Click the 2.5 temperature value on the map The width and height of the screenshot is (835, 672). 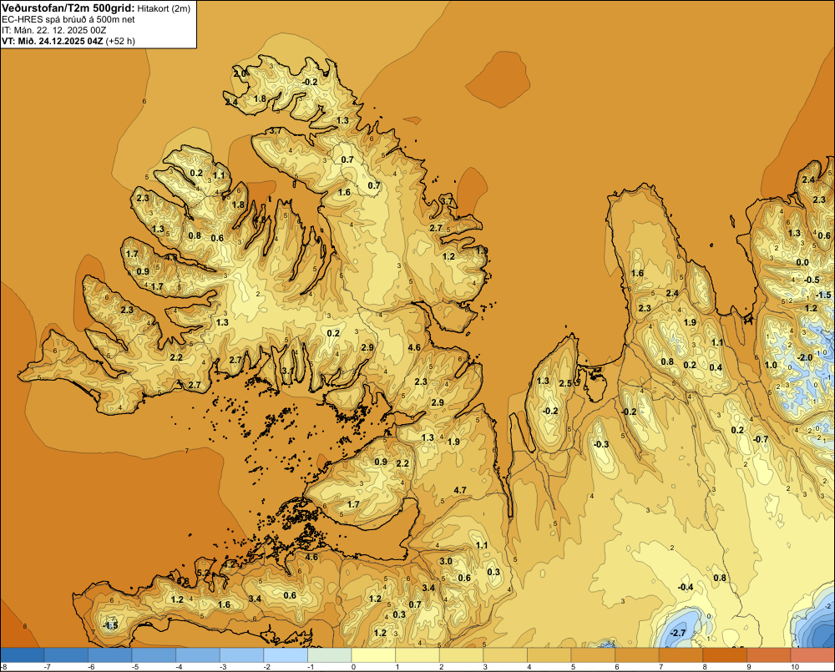click(565, 383)
